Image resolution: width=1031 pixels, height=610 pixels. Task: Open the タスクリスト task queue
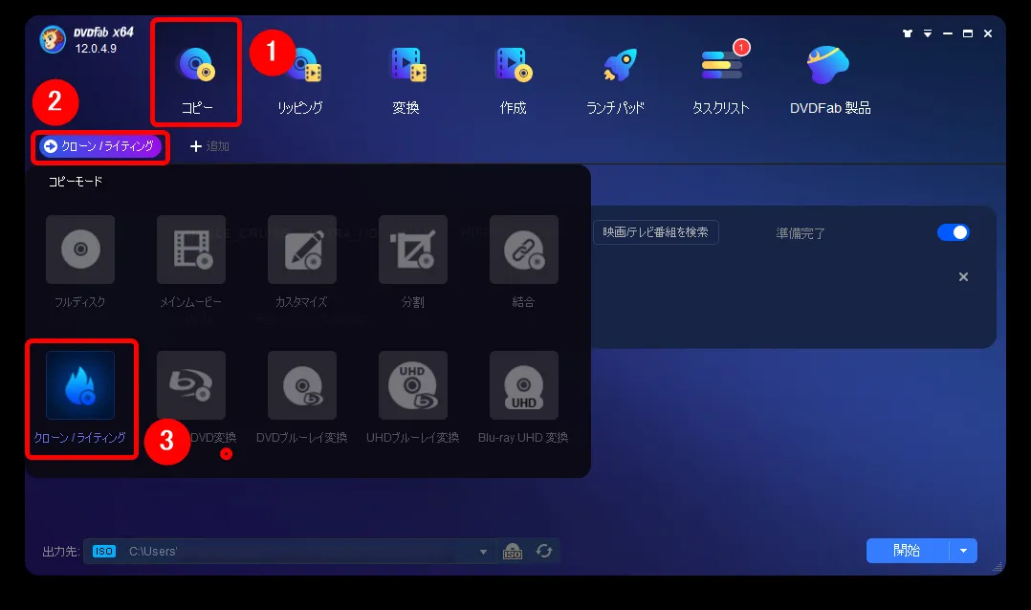tap(721, 80)
